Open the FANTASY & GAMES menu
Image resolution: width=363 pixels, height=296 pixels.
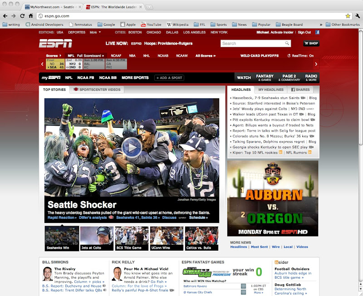click(265, 78)
